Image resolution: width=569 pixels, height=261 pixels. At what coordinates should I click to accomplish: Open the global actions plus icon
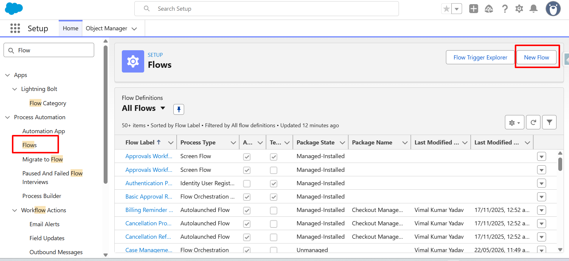(473, 9)
